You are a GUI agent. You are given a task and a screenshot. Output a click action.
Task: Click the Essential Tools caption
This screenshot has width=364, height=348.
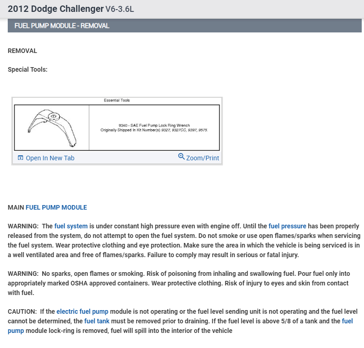117,100
